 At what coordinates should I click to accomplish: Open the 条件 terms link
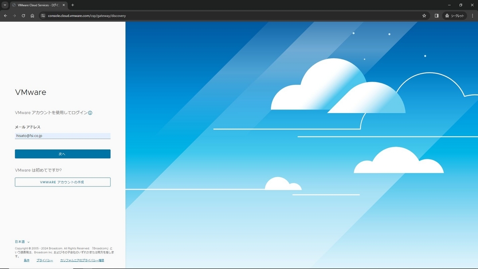tap(27, 260)
